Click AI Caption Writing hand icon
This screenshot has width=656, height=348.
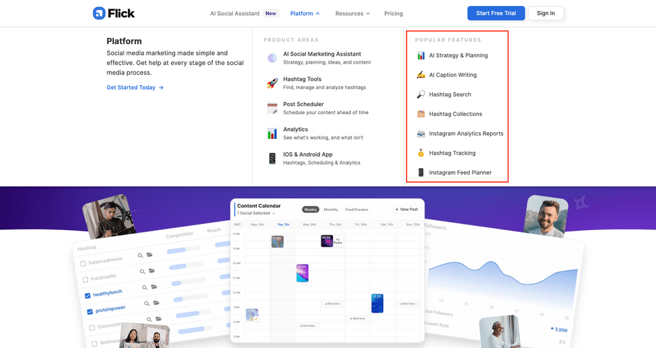(421, 75)
